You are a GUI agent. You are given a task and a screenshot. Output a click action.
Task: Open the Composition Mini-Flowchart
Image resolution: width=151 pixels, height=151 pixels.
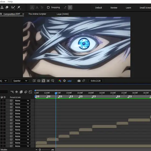tap(12, 92)
